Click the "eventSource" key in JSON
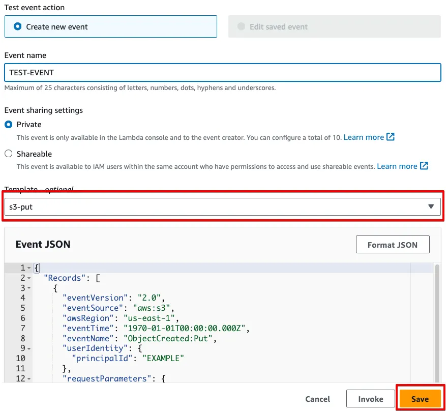The image size is (448, 413). coord(93,308)
